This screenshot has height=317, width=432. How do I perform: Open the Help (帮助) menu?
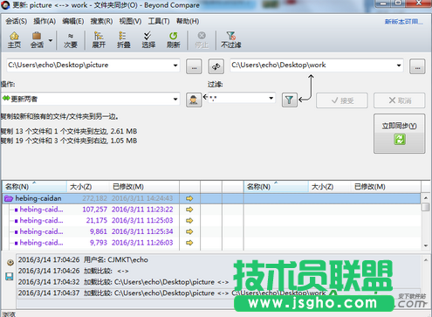[188, 21]
